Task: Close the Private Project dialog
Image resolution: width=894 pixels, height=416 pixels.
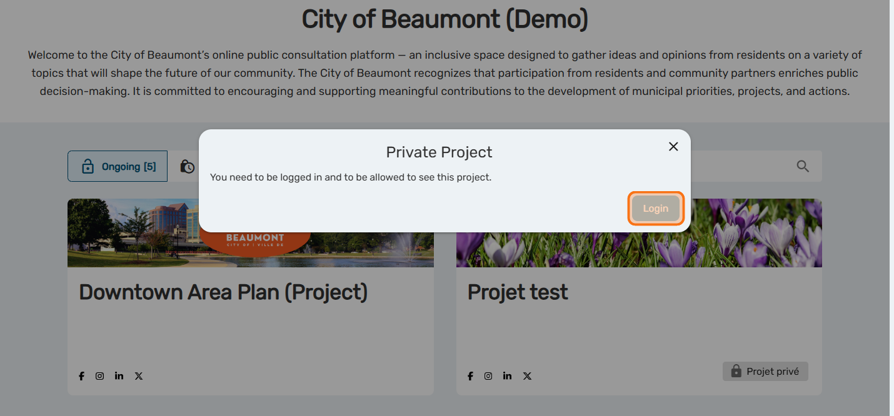Action: (673, 147)
